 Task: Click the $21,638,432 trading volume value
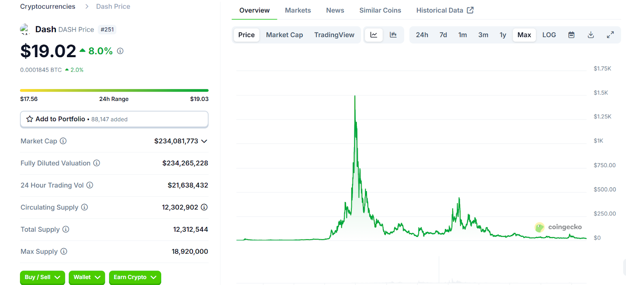click(188, 185)
